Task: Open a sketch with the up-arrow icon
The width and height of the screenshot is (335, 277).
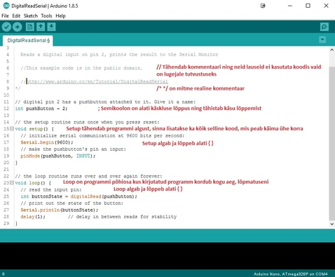Action: click(41, 27)
